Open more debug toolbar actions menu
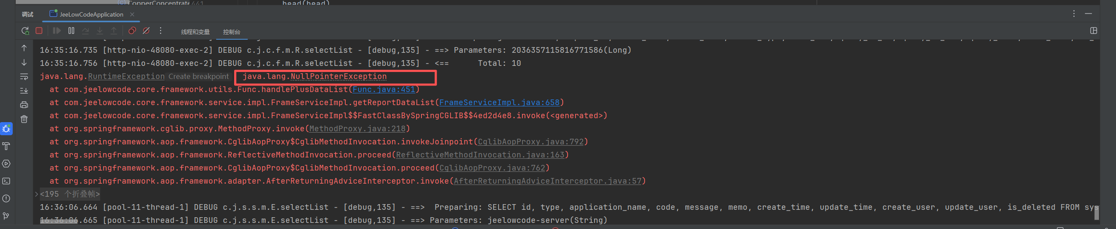Screen dimensions: 1116x229 point(161,31)
